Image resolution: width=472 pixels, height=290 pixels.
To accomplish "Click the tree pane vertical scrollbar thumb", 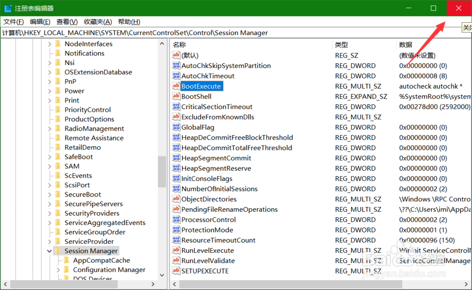I will [x=162, y=172].
